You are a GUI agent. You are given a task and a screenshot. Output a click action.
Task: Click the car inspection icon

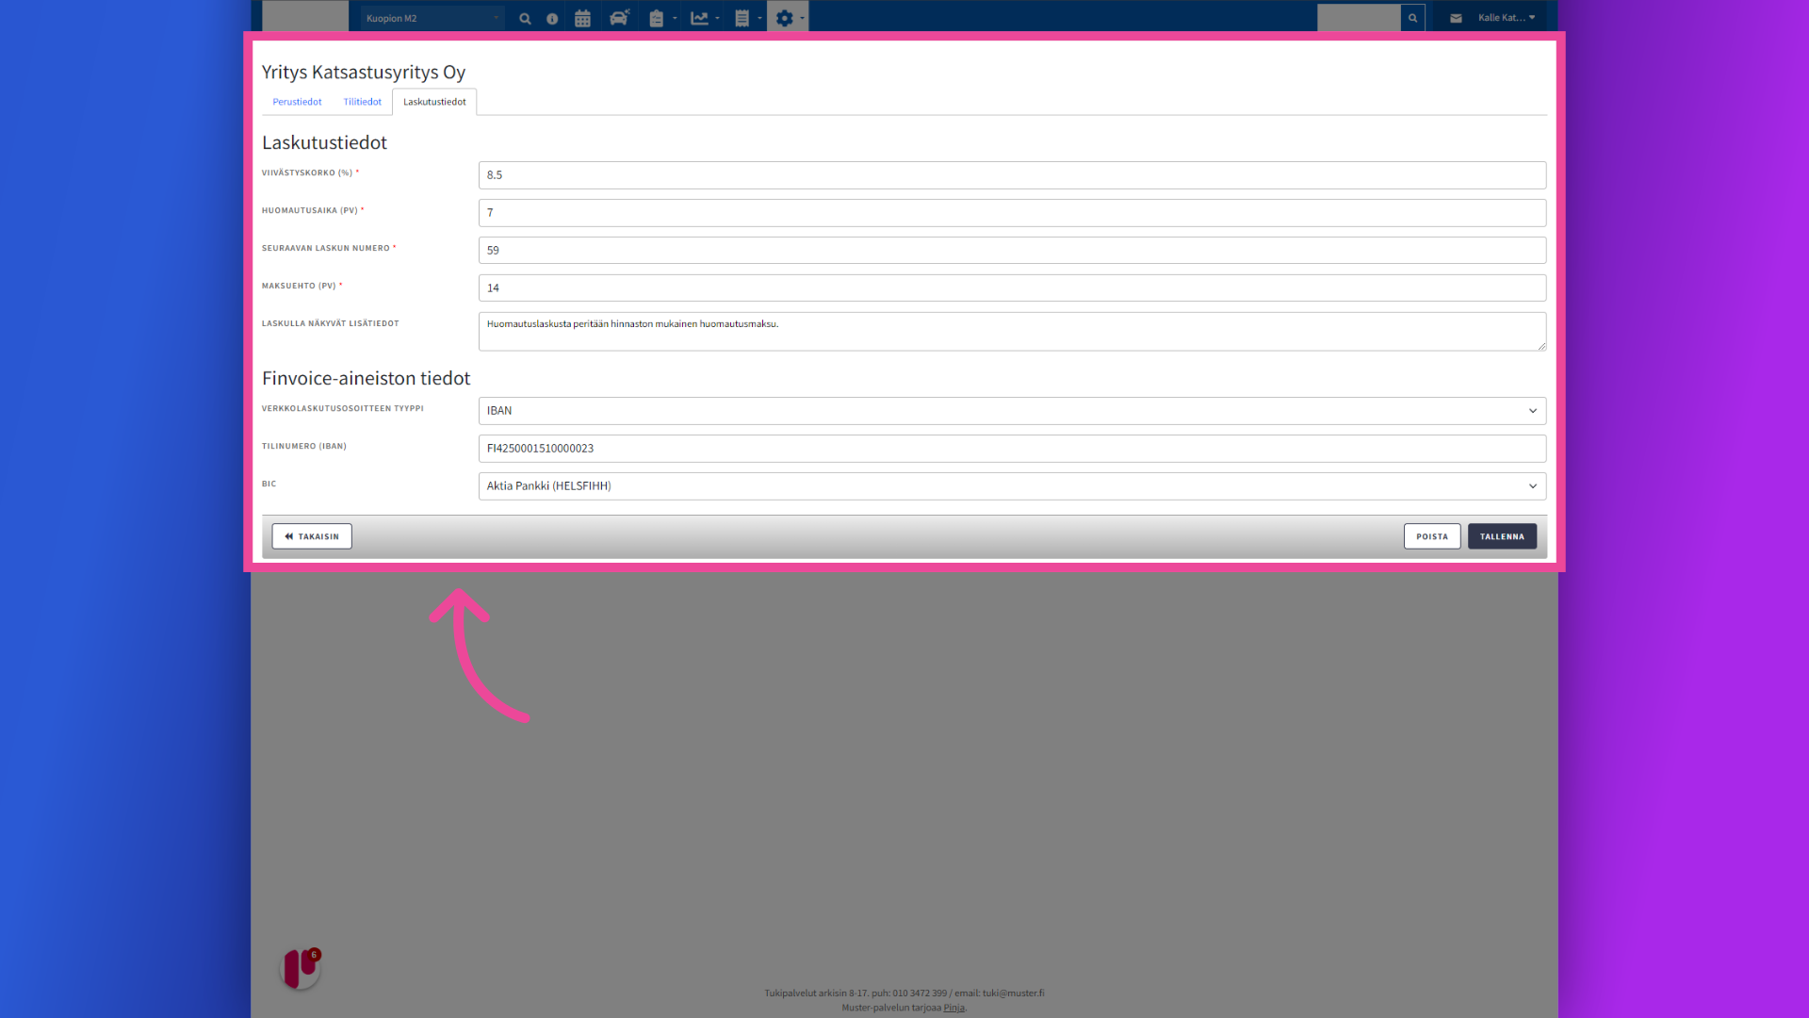[x=619, y=18]
